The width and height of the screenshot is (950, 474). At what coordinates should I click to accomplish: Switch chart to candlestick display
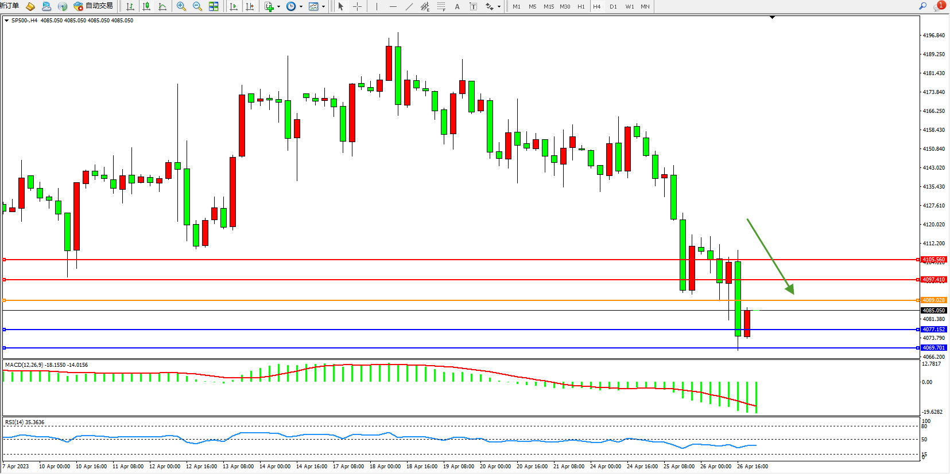click(146, 6)
